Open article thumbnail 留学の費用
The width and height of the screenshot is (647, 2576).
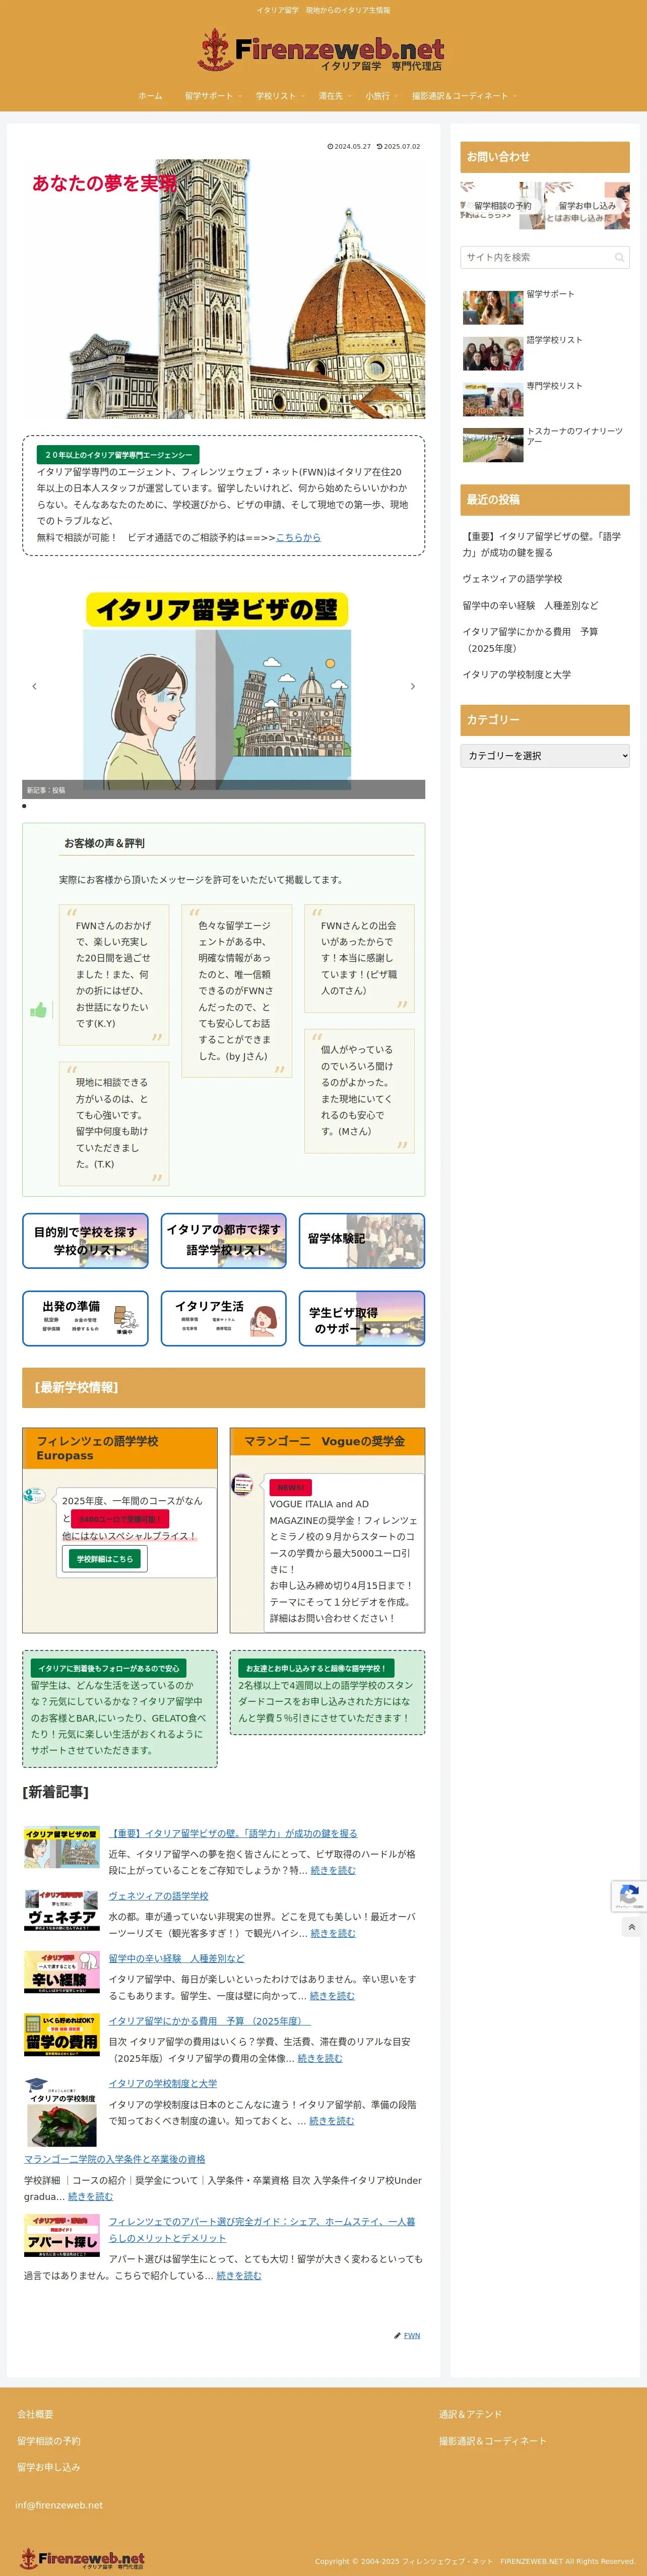(62, 2035)
